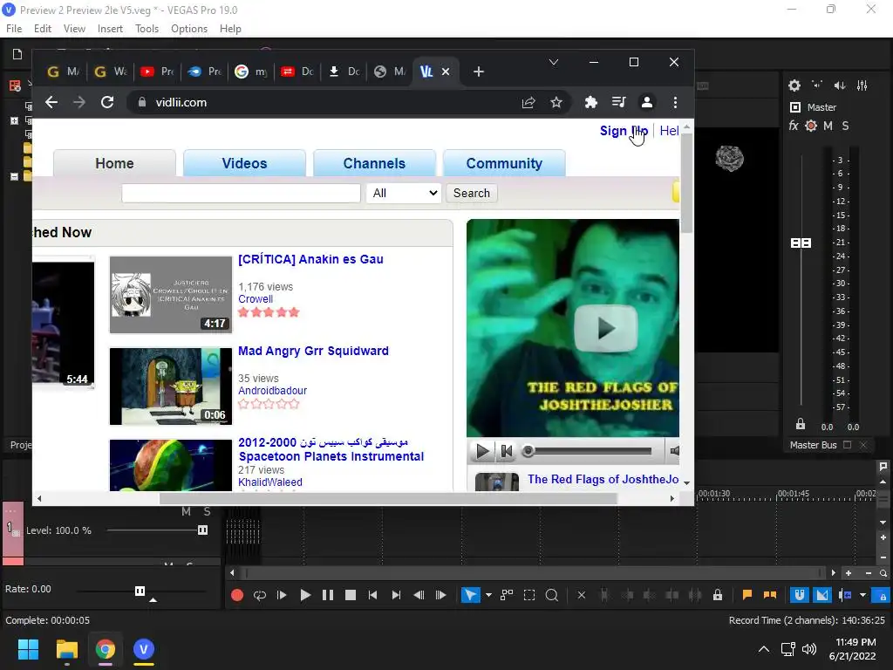Insert a marker with the orange flag icon

[x=747, y=595]
